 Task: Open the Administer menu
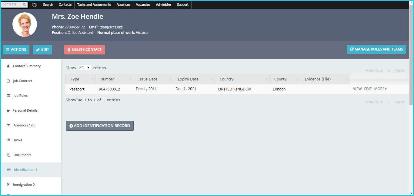(164, 5)
